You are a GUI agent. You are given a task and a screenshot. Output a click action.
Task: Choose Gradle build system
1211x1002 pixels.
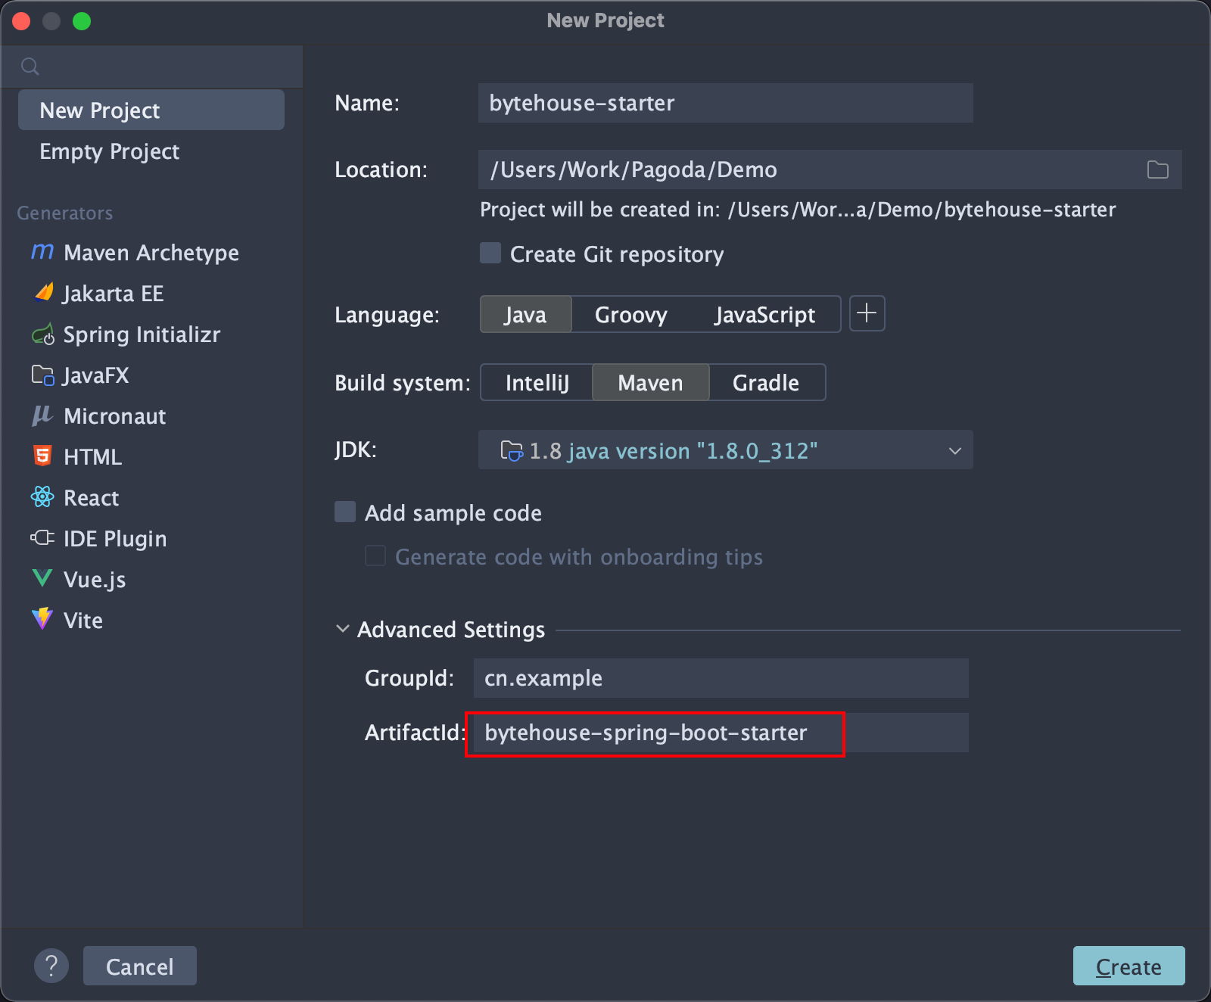tap(766, 382)
